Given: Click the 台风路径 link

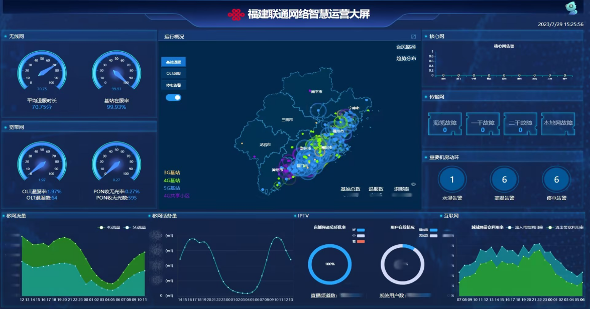Looking at the screenshot, I should tap(406, 47).
